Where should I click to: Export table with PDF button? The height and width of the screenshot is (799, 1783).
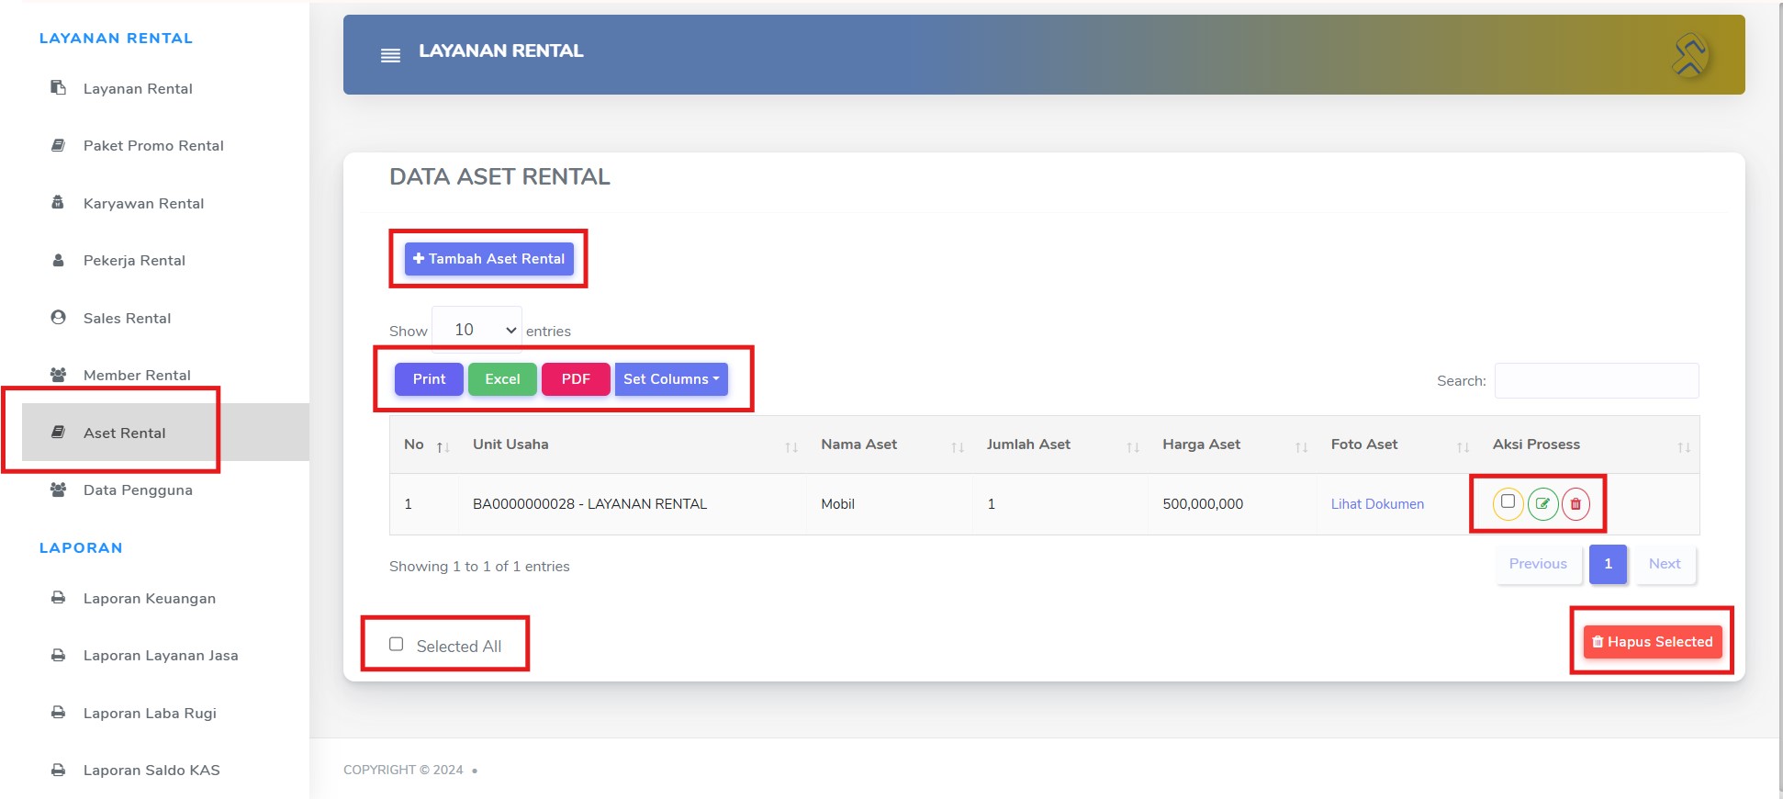click(x=576, y=378)
